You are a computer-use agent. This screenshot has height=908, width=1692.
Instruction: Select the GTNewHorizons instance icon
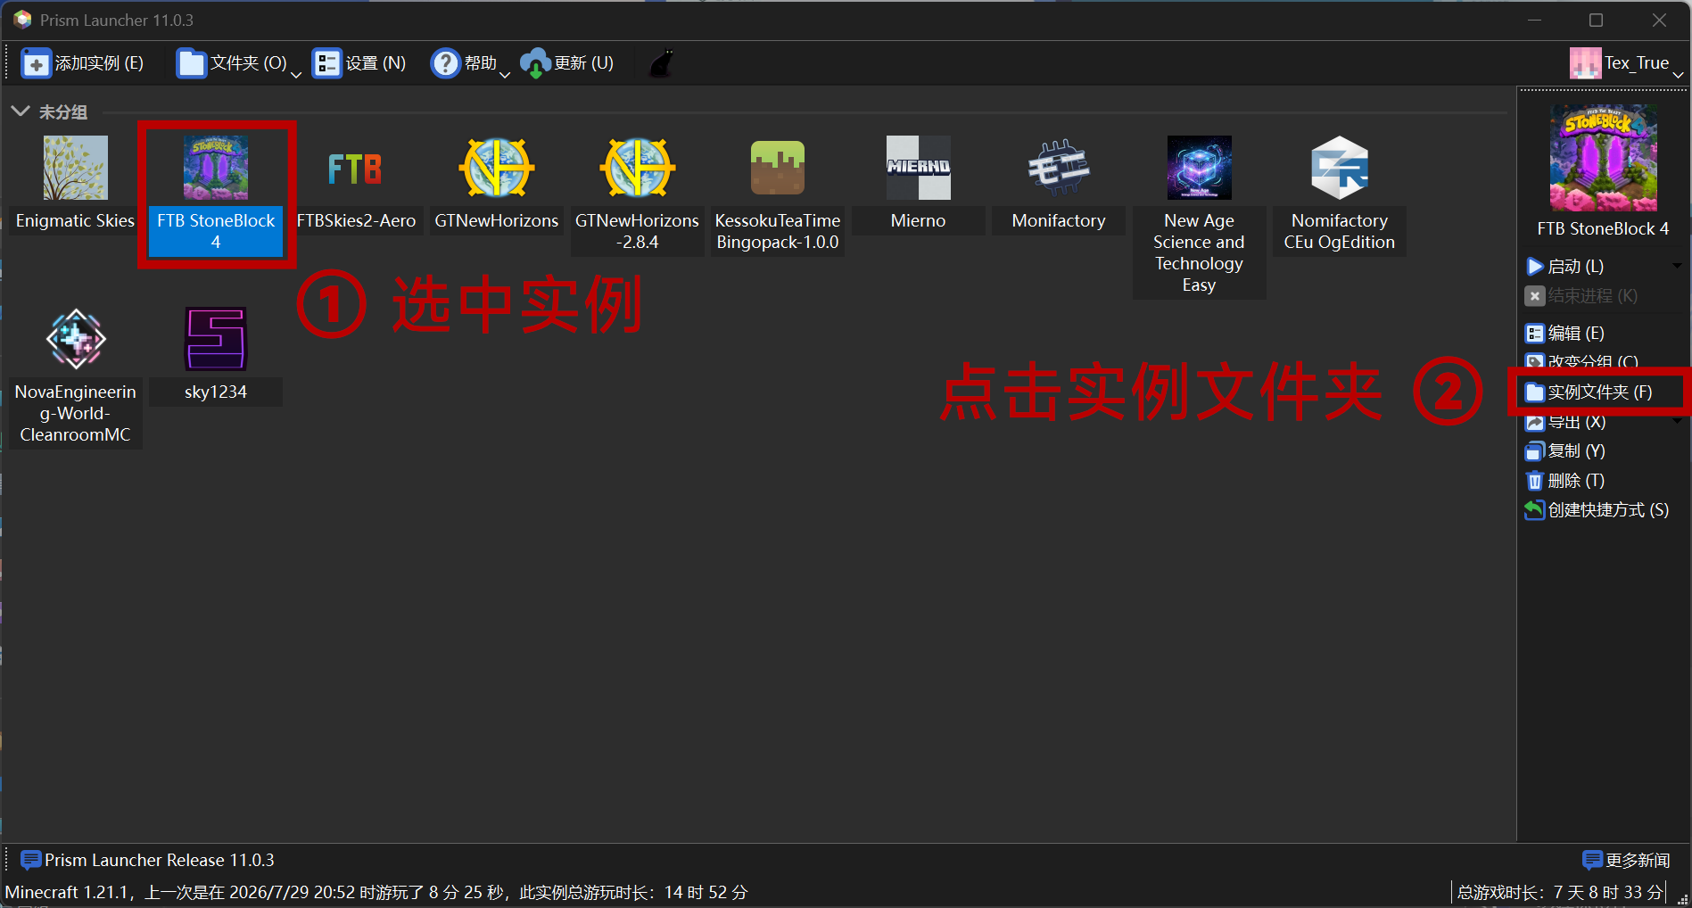pyautogui.click(x=497, y=168)
